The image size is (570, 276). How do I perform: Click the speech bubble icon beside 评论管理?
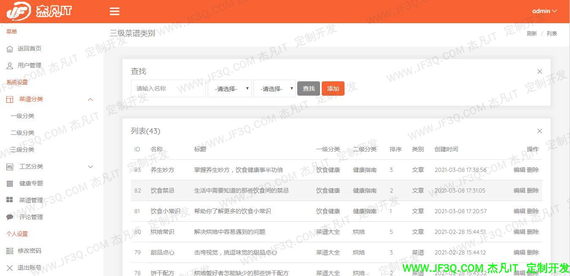click(x=10, y=217)
